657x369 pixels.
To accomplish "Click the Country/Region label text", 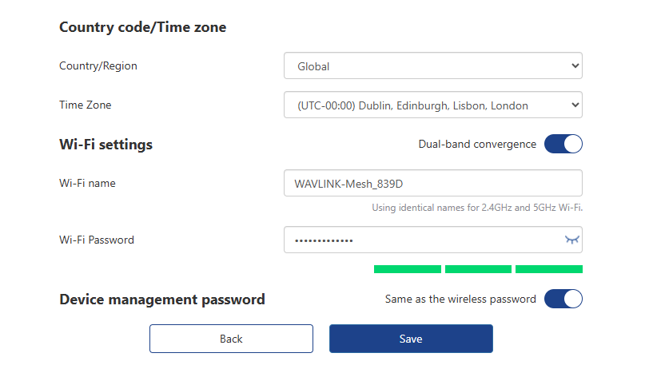I will (98, 66).
